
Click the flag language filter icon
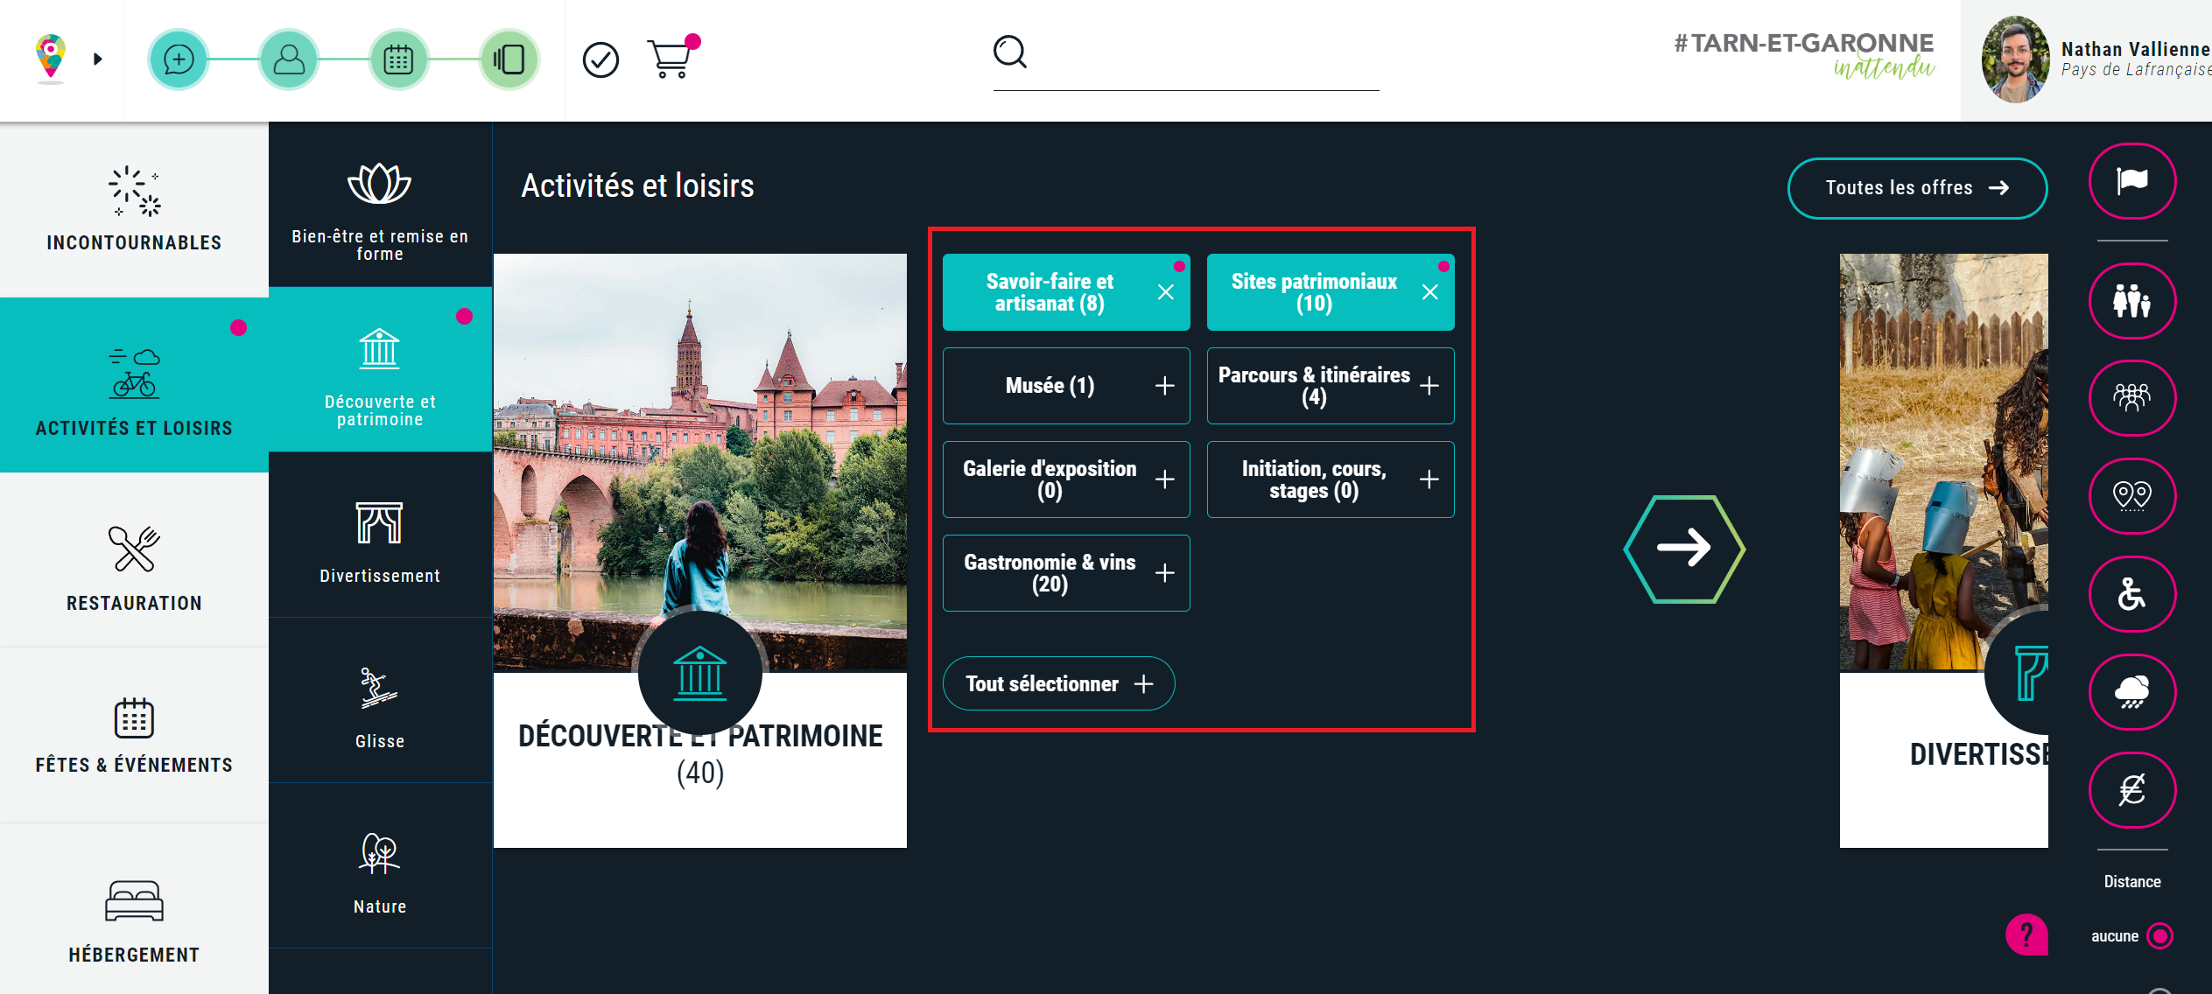click(x=2131, y=181)
